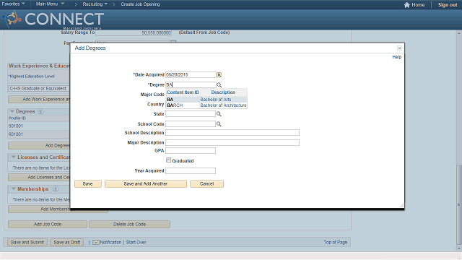
Task: Collapse the Licenses and Certifications section
Action: pyautogui.click(x=13, y=157)
